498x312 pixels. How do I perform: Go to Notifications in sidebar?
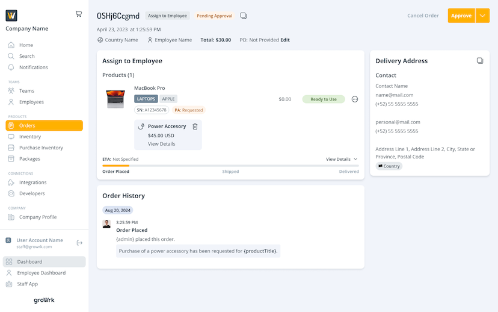[33, 67]
